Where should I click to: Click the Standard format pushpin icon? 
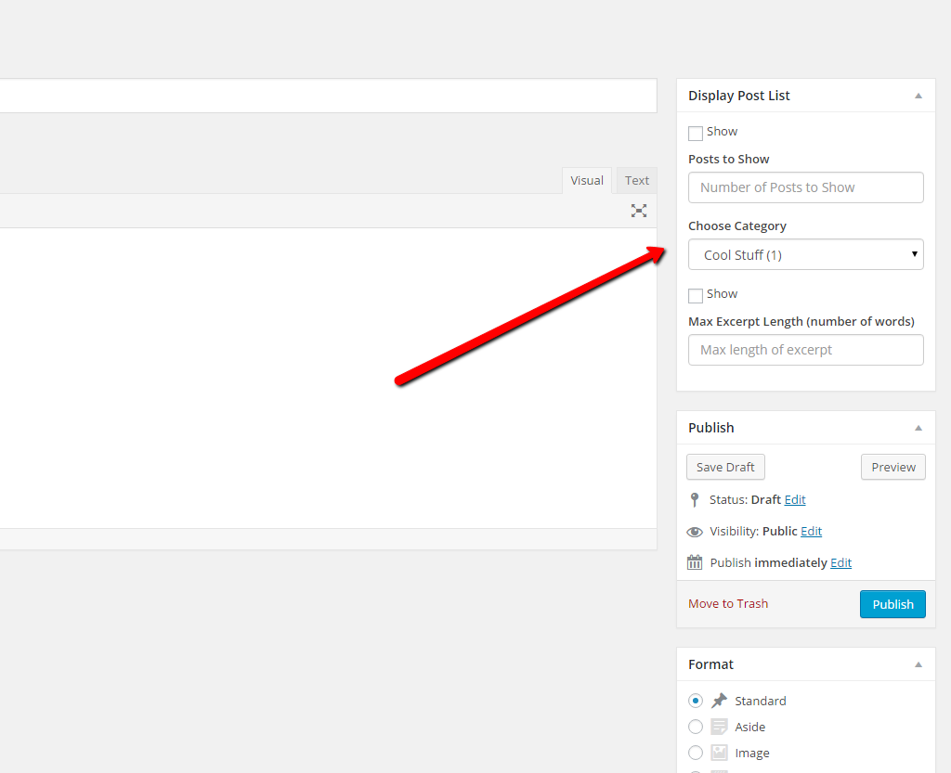pos(719,701)
